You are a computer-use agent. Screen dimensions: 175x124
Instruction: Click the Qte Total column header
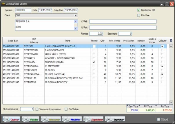[x=134, y=107]
